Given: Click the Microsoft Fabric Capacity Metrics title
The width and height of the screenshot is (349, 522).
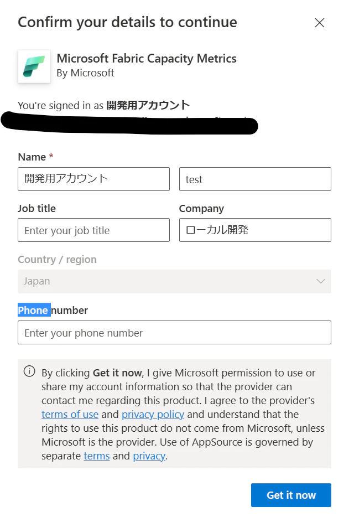Looking at the screenshot, I should tap(147, 58).
